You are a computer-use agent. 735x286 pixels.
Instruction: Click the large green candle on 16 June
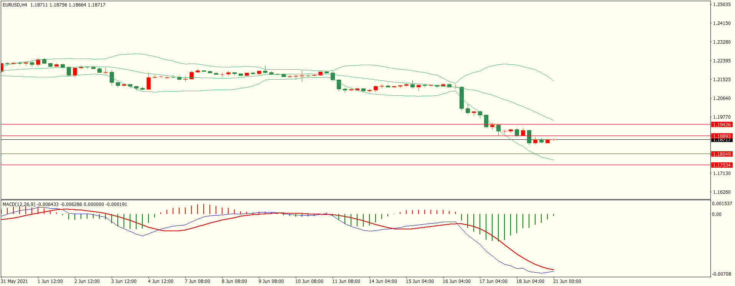pyautogui.click(x=461, y=98)
